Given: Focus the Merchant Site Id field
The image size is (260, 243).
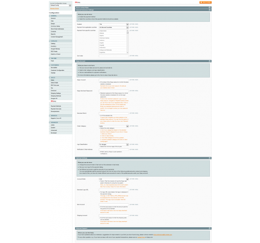Looking at the screenshot, I should coord(114,113).
